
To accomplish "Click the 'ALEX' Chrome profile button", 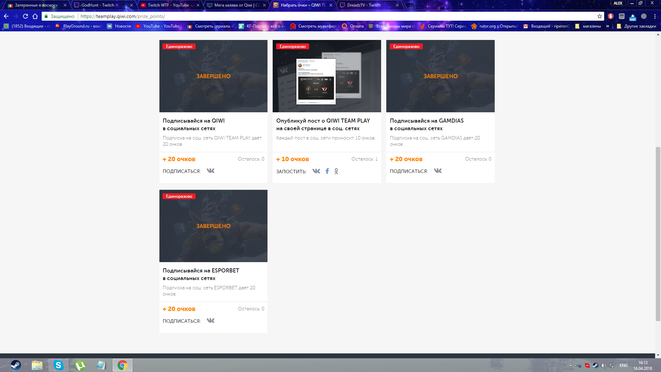I will coord(618,3).
